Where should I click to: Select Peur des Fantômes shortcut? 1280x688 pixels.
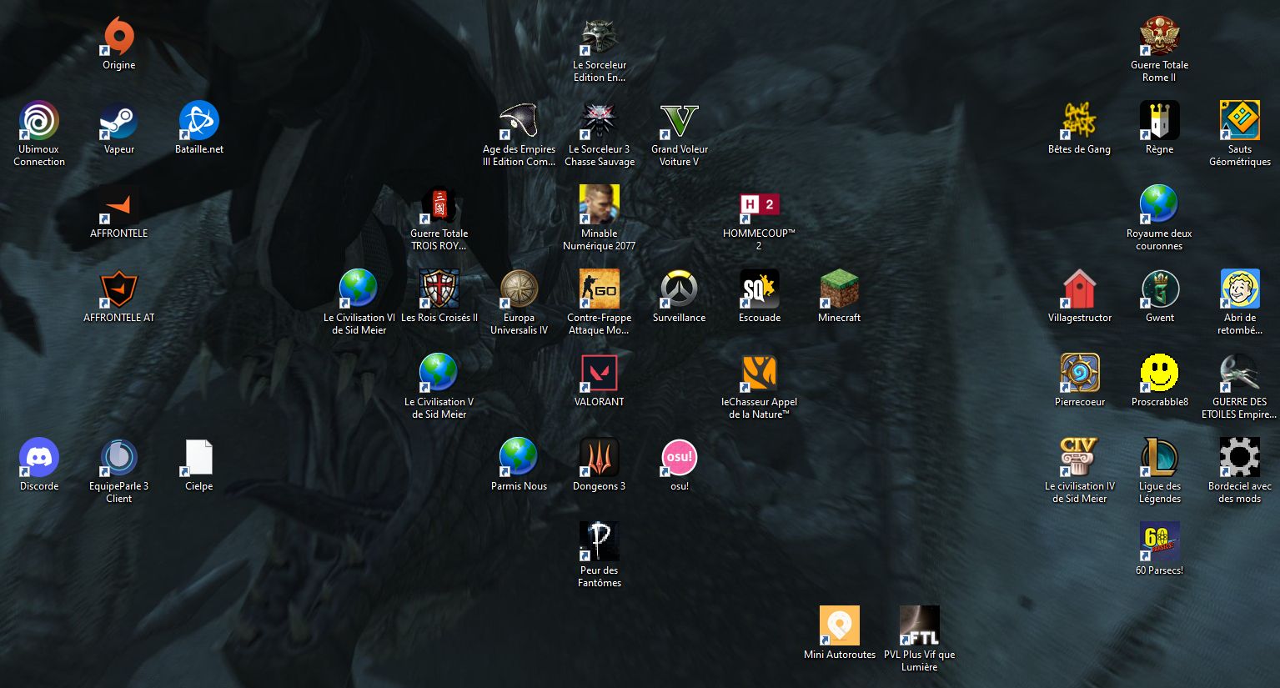pos(600,542)
